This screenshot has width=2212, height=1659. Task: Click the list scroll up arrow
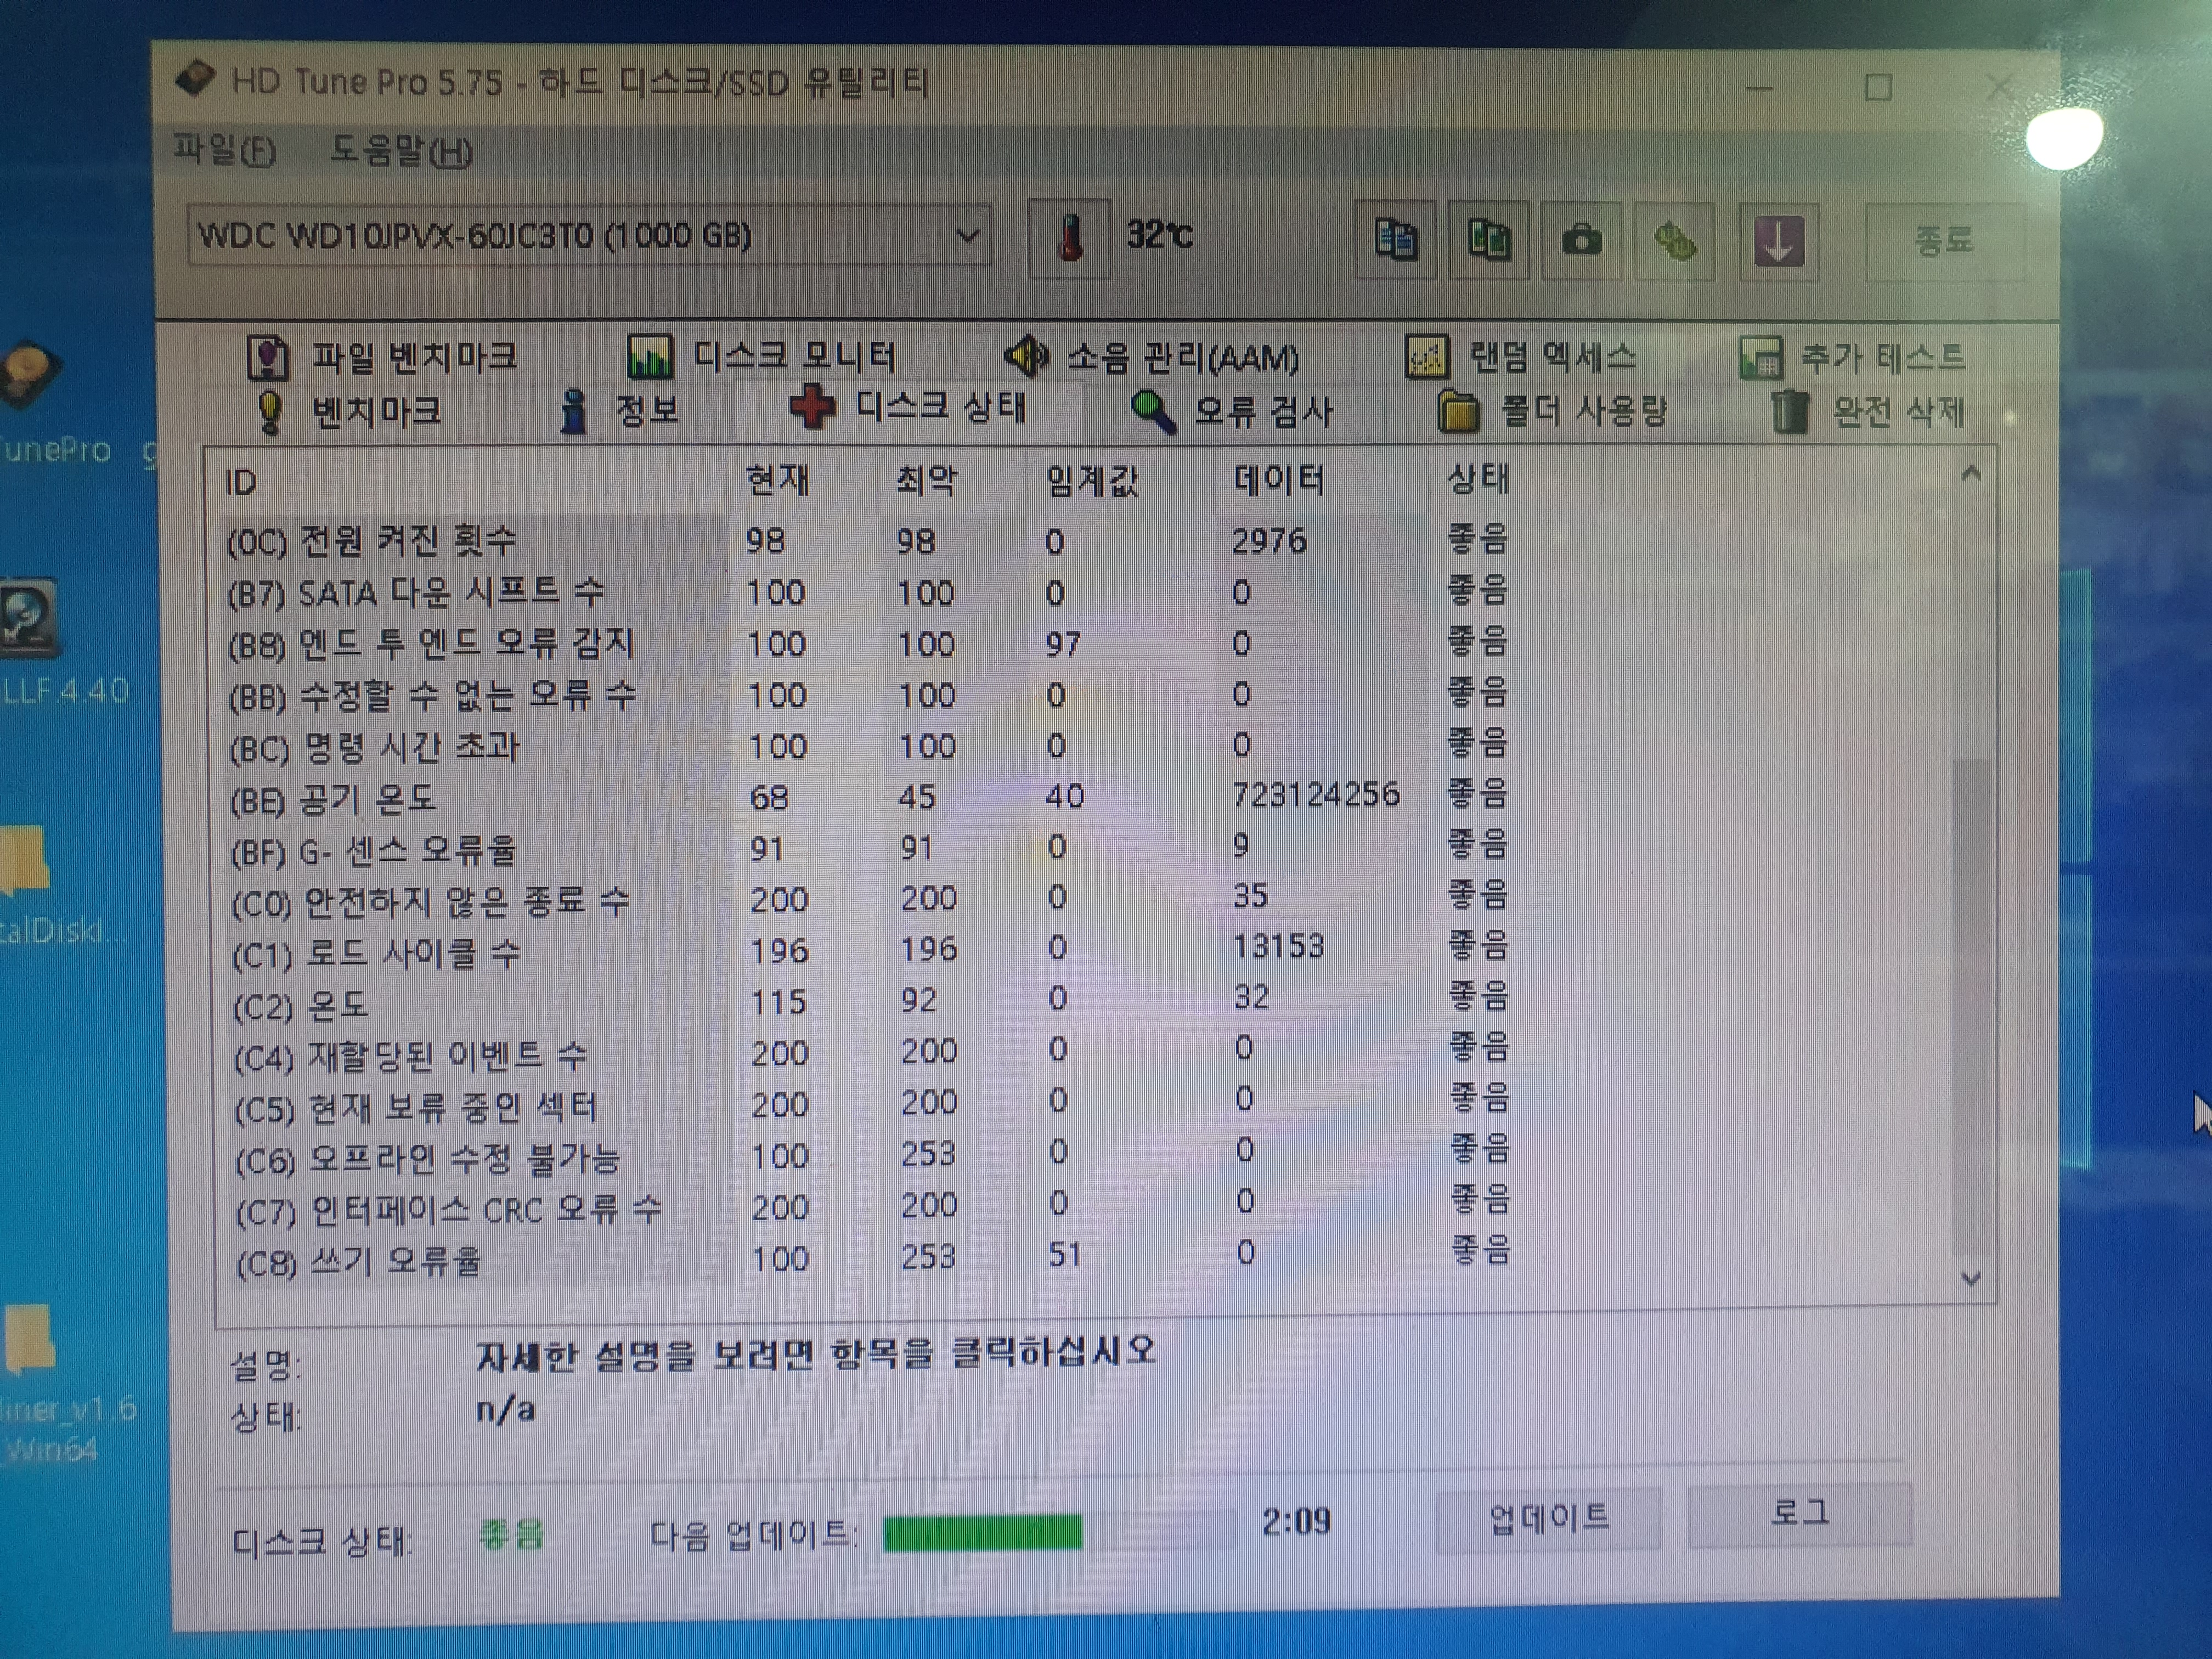coord(1971,473)
